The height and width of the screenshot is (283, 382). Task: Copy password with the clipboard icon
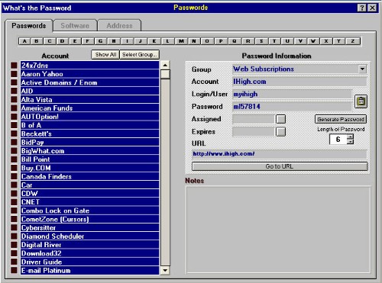click(x=361, y=101)
